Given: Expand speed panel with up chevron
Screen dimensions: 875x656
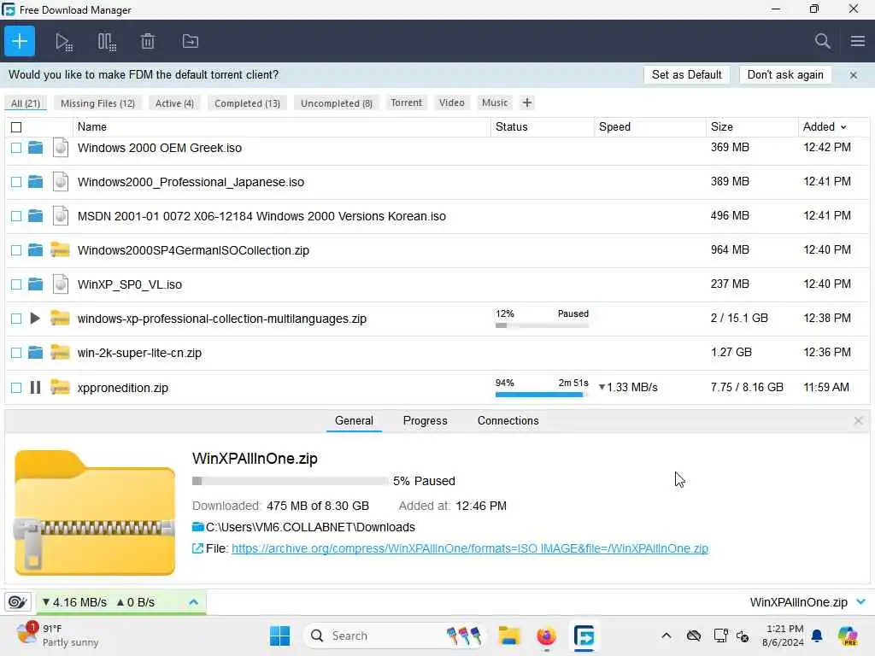Looking at the screenshot, I should pos(193,602).
